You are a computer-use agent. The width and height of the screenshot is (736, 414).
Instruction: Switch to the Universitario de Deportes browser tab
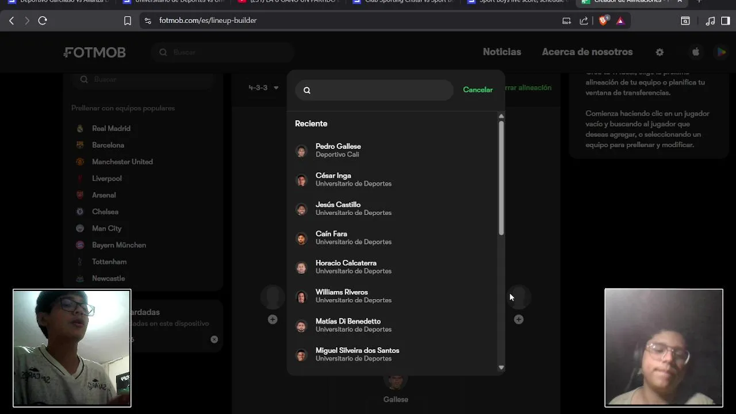[172, 2]
